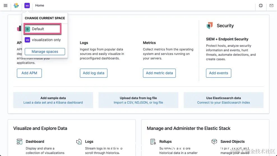Click the Add metric data button

[x=159, y=73]
